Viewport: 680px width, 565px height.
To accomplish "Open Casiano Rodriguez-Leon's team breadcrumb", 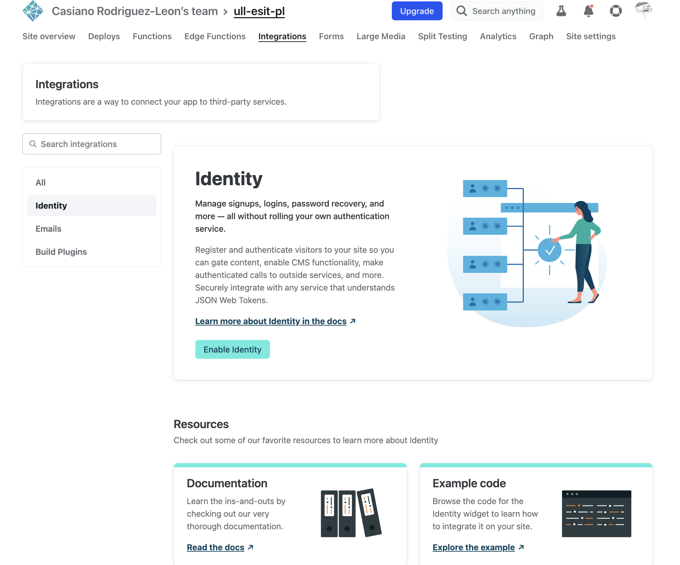I will tap(135, 11).
